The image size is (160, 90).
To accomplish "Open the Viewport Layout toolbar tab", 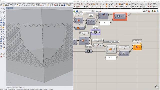I will [30, 3].
